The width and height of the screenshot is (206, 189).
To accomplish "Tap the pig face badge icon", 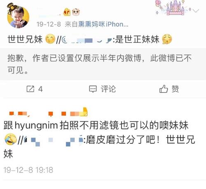I will click(76, 12).
